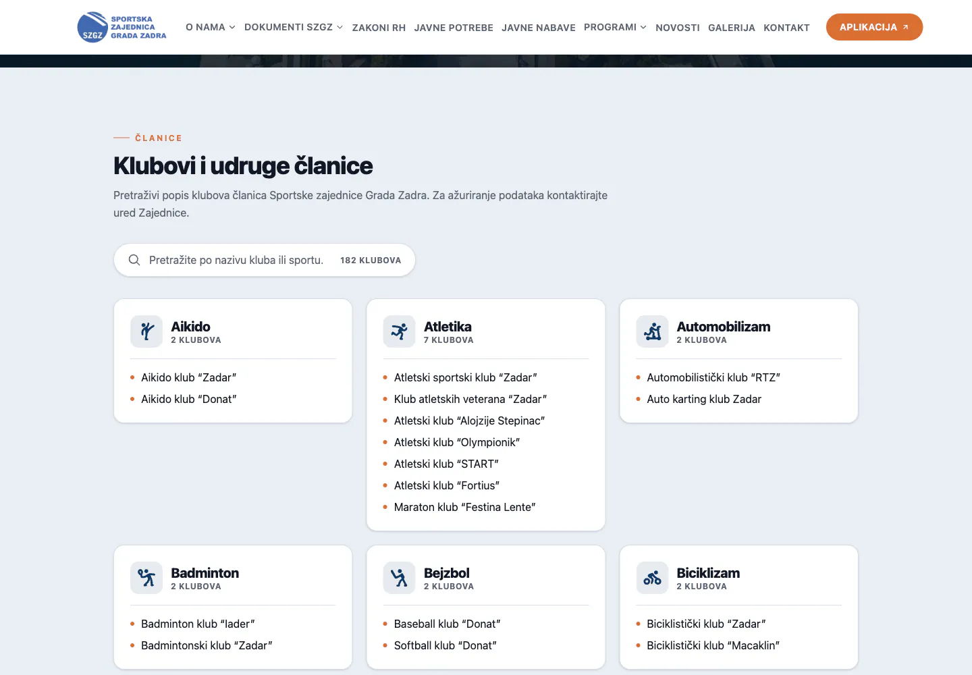The height and width of the screenshot is (675, 972).
Task: Expand the O NAMA dropdown menu
Action: [211, 27]
